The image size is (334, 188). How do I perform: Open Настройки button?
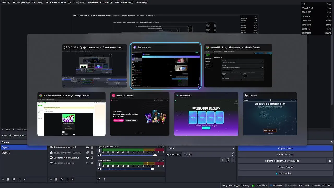coord(285,173)
